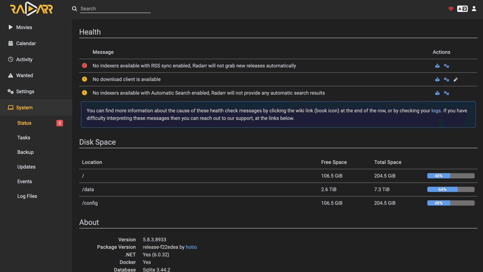Select the Updates entry in the sidebar
483x272 pixels.
click(26, 167)
